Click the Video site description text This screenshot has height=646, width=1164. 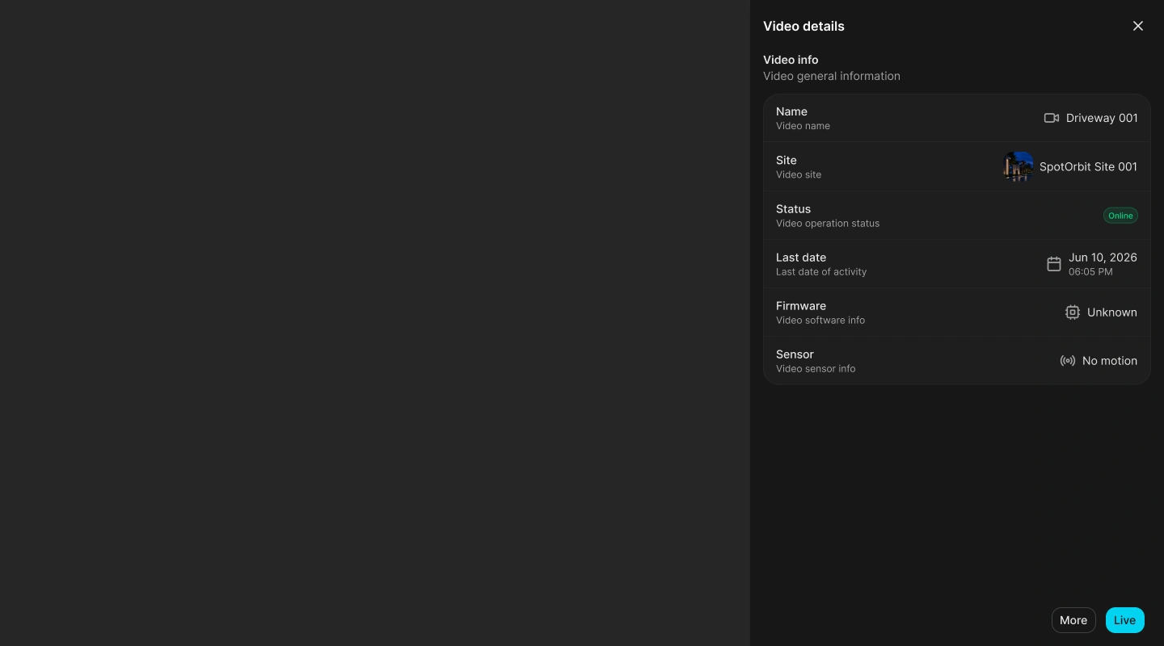click(799, 175)
